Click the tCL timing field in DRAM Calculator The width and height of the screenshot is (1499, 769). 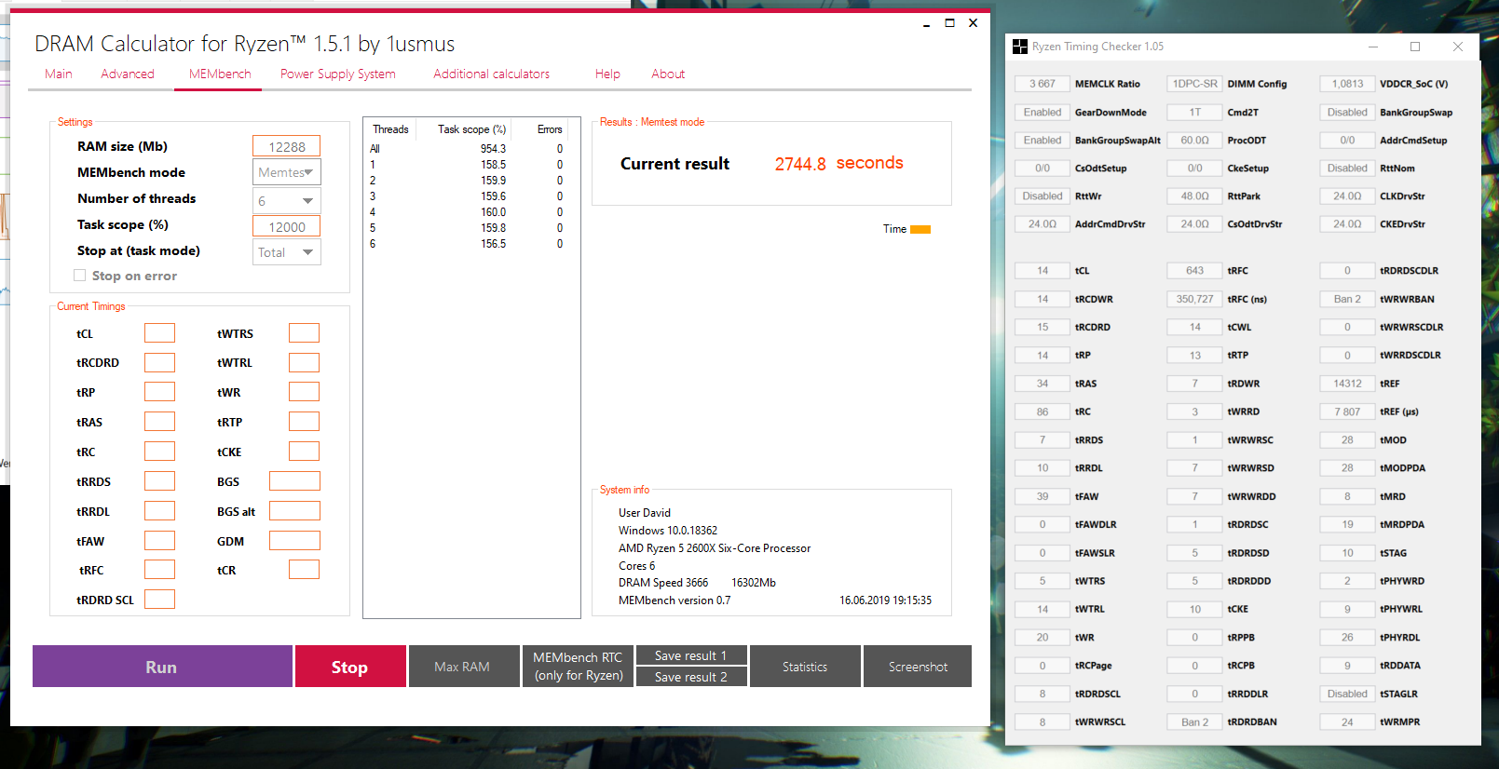(x=160, y=333)
